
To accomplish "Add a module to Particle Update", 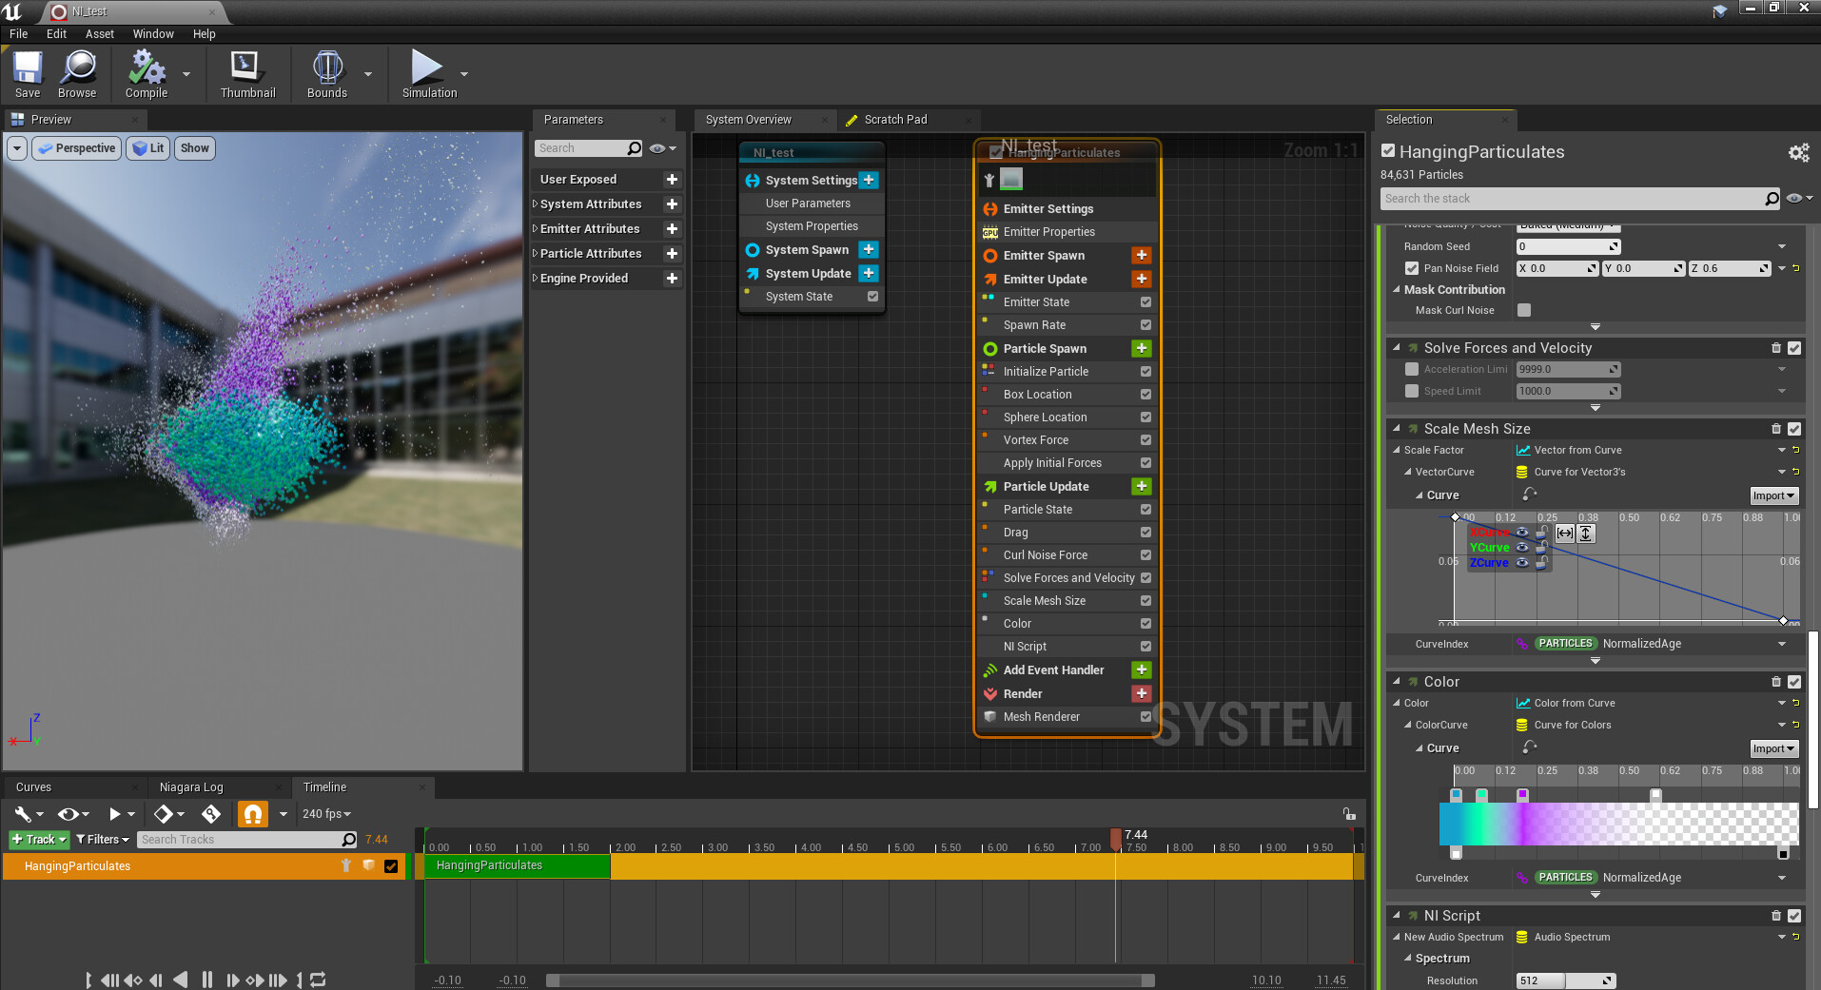I will tap(1142, 486).
